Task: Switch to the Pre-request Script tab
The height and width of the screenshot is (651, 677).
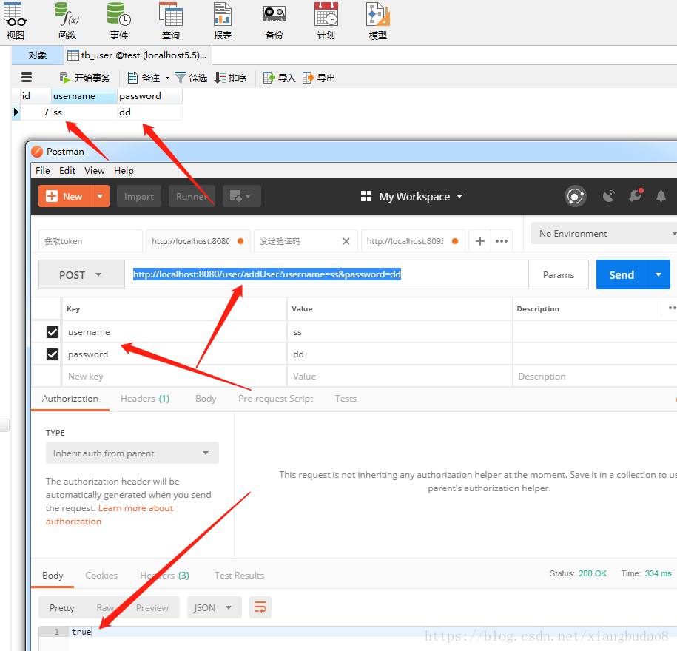Action: click(275, 399)
